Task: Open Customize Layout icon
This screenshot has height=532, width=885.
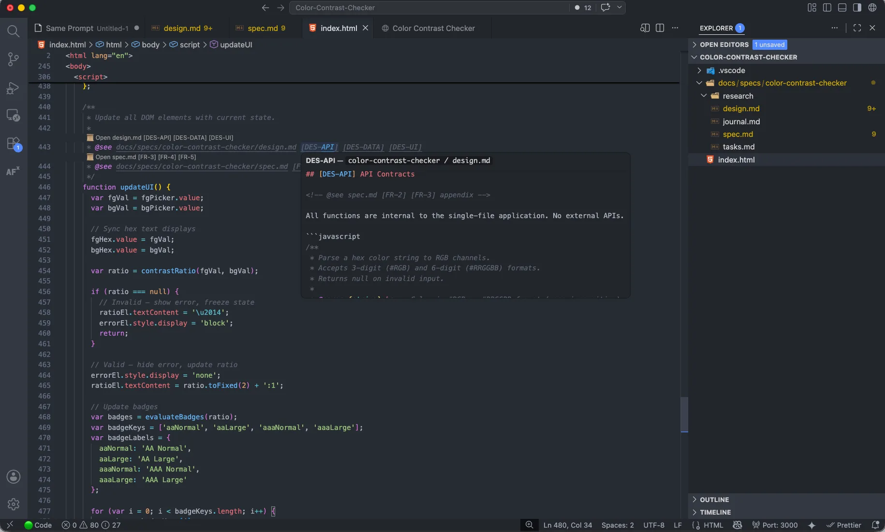Action: click(x=812, y=8)
